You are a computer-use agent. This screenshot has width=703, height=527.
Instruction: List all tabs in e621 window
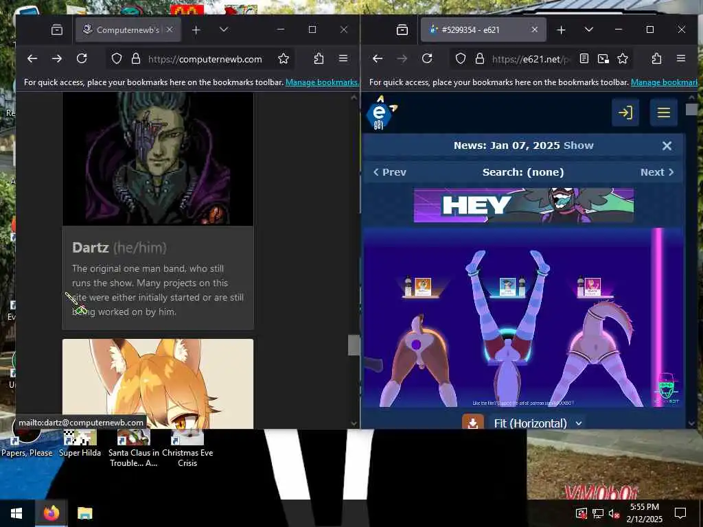(x=589, y=30)
